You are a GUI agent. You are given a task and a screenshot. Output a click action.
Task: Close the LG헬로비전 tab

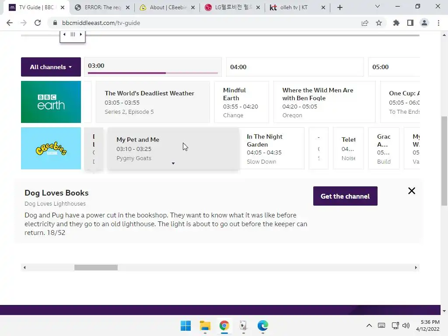[x=258, y=7]
